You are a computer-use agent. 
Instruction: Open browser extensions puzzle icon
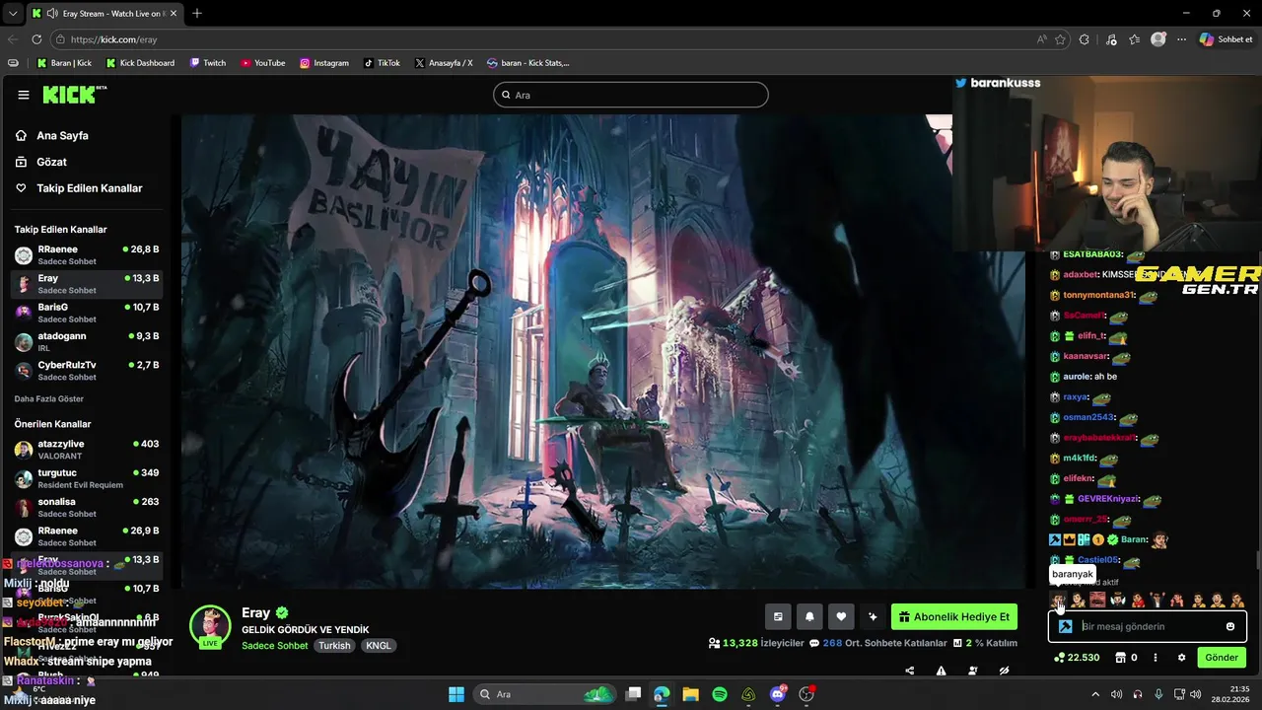1085,39
